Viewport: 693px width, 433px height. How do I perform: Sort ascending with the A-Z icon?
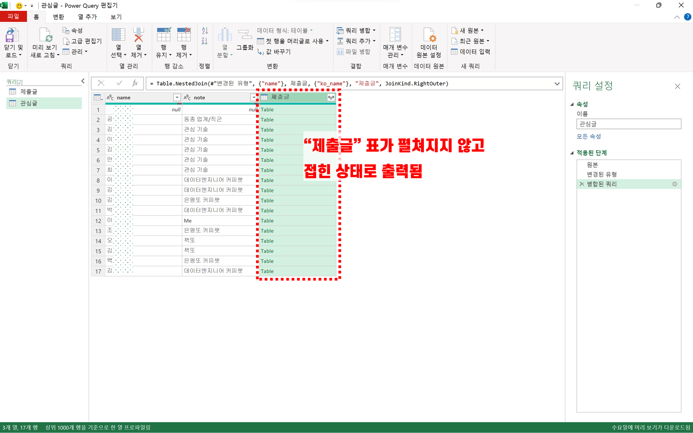coord(205,30)
